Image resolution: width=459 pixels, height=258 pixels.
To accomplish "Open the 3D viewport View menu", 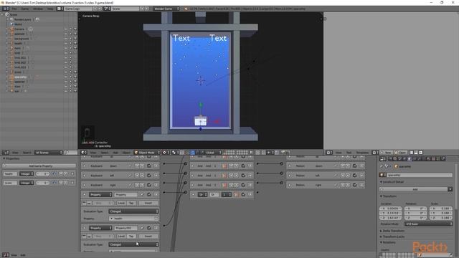I will [93, 153].
